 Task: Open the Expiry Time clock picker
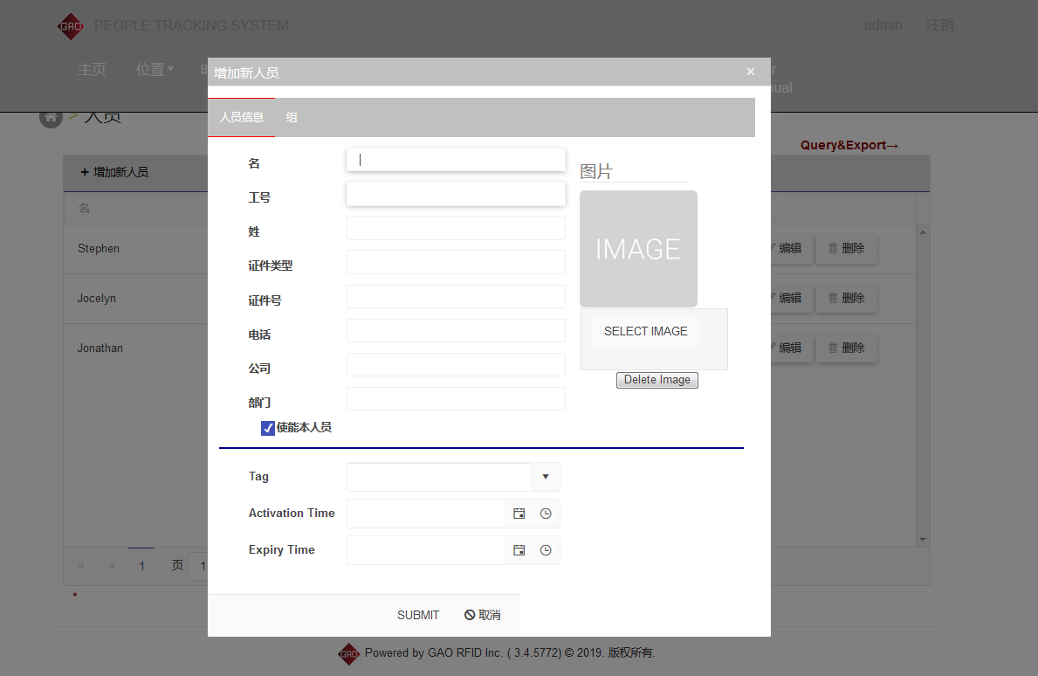tap(546, 550)
